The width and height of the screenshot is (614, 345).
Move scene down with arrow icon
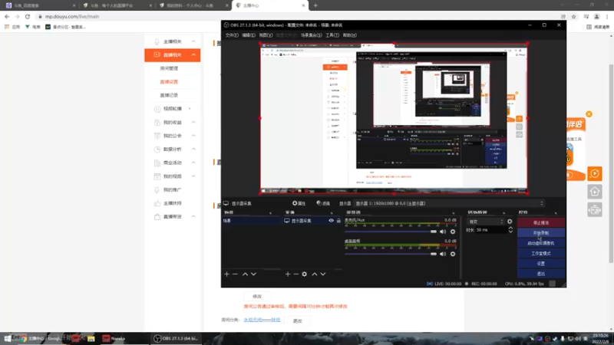tap(254, 274)
